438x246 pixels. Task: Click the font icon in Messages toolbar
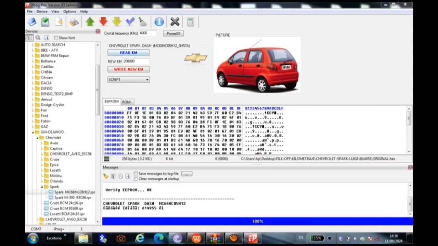(128, 176)
